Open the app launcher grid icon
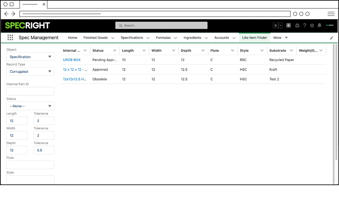The width and height of the screenshot is (339, 206). [10, 37]
